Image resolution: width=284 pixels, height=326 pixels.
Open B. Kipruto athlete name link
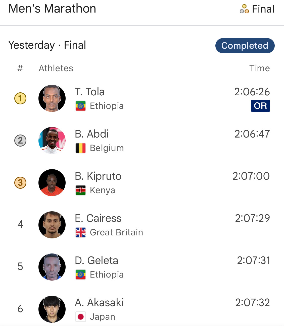tap(98, 176)
